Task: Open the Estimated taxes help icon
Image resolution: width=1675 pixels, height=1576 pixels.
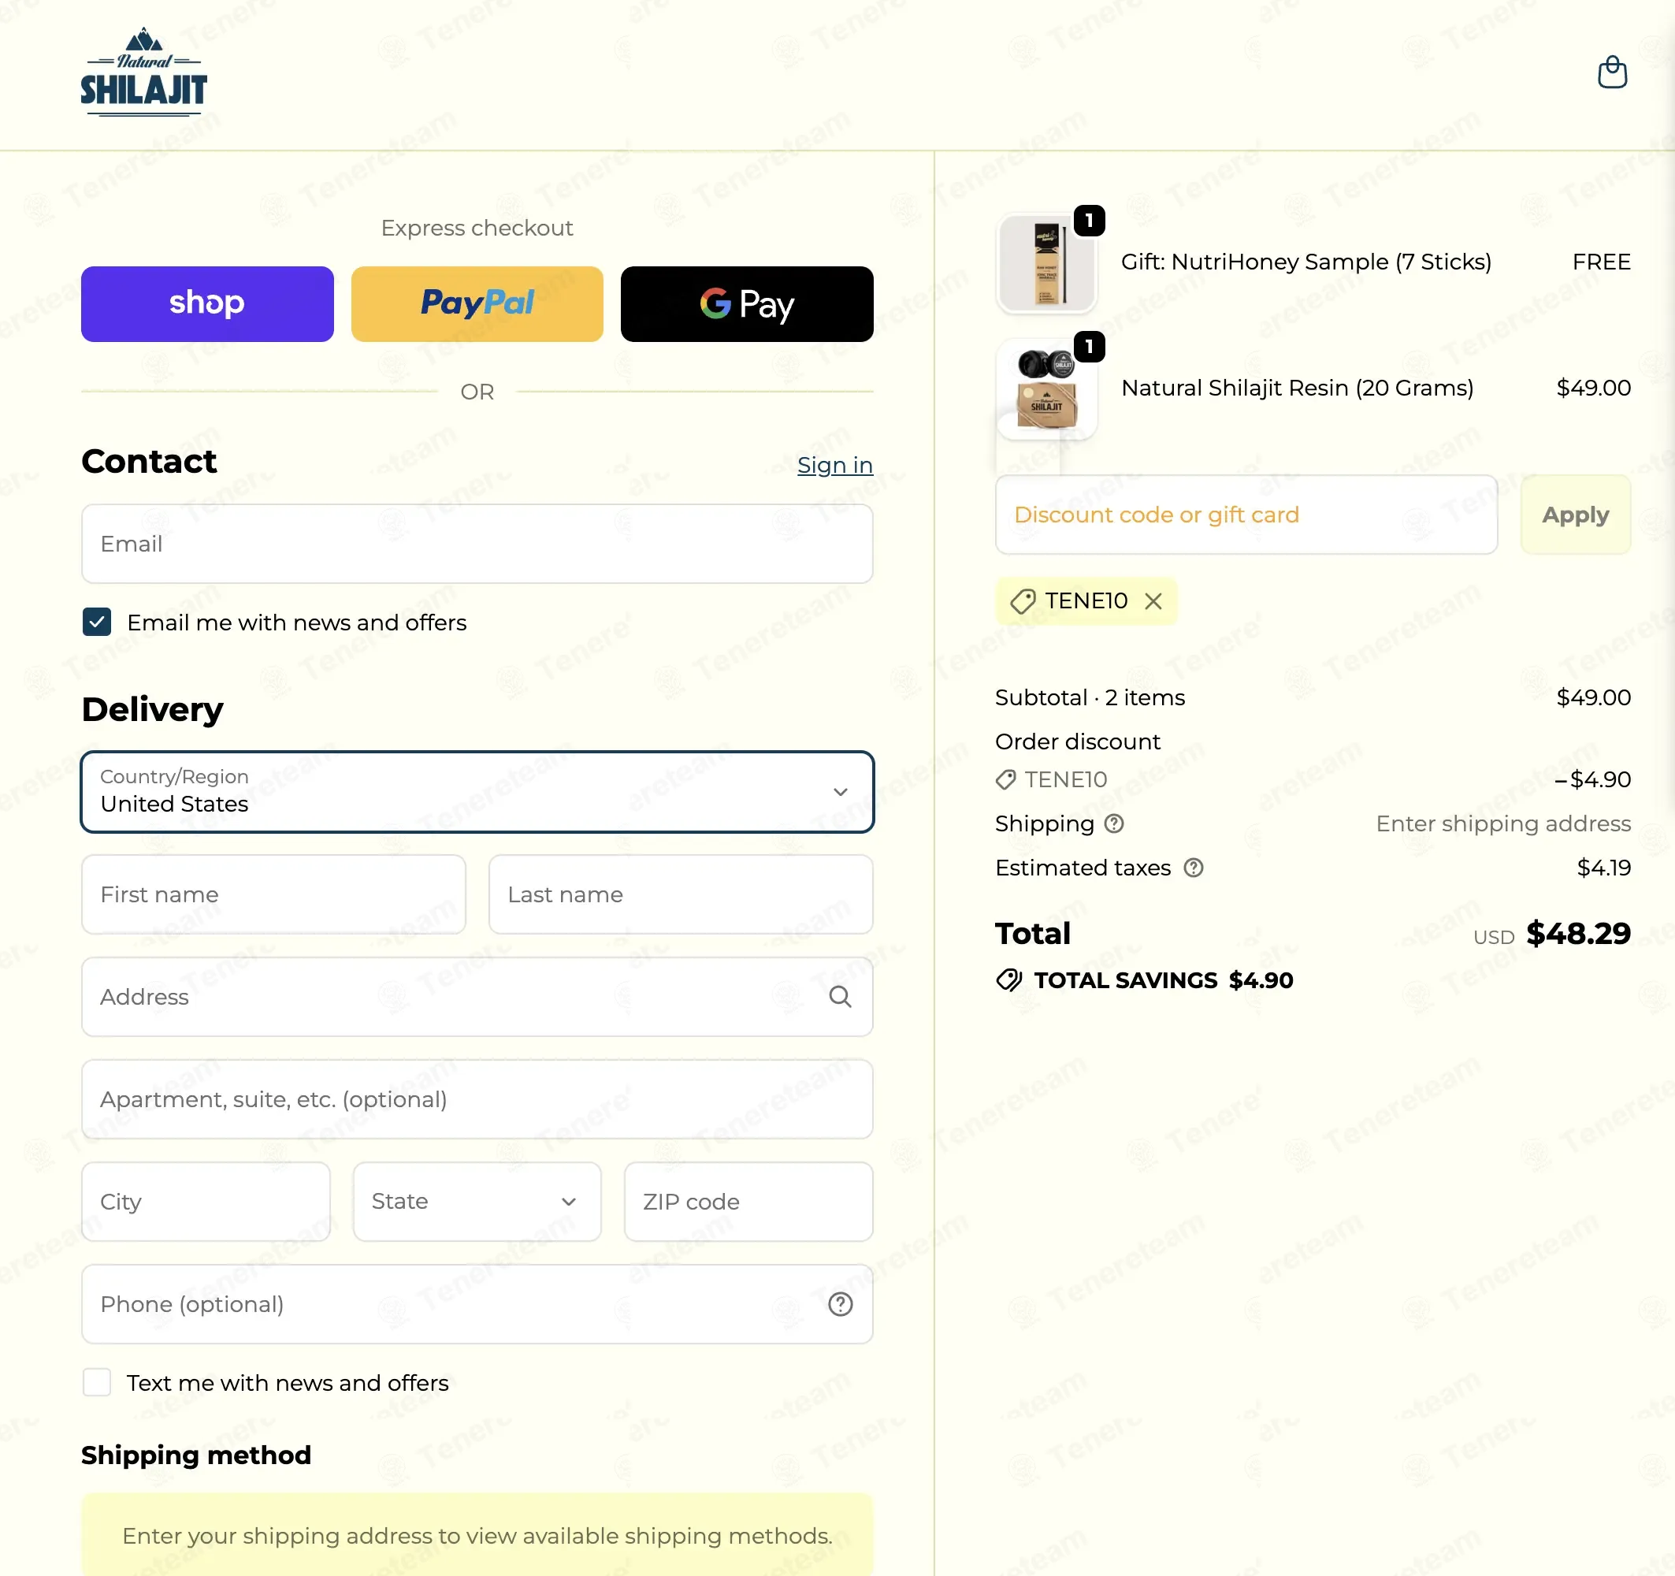Action: [1193, 868]
